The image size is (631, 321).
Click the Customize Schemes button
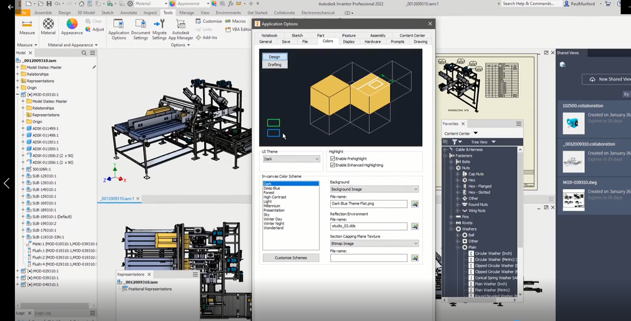pyautogui.click(x=291, y=258)
